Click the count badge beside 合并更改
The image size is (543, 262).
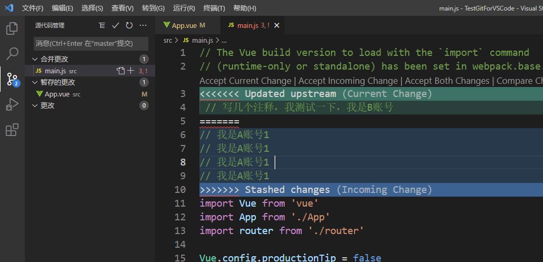coord(144,59)
